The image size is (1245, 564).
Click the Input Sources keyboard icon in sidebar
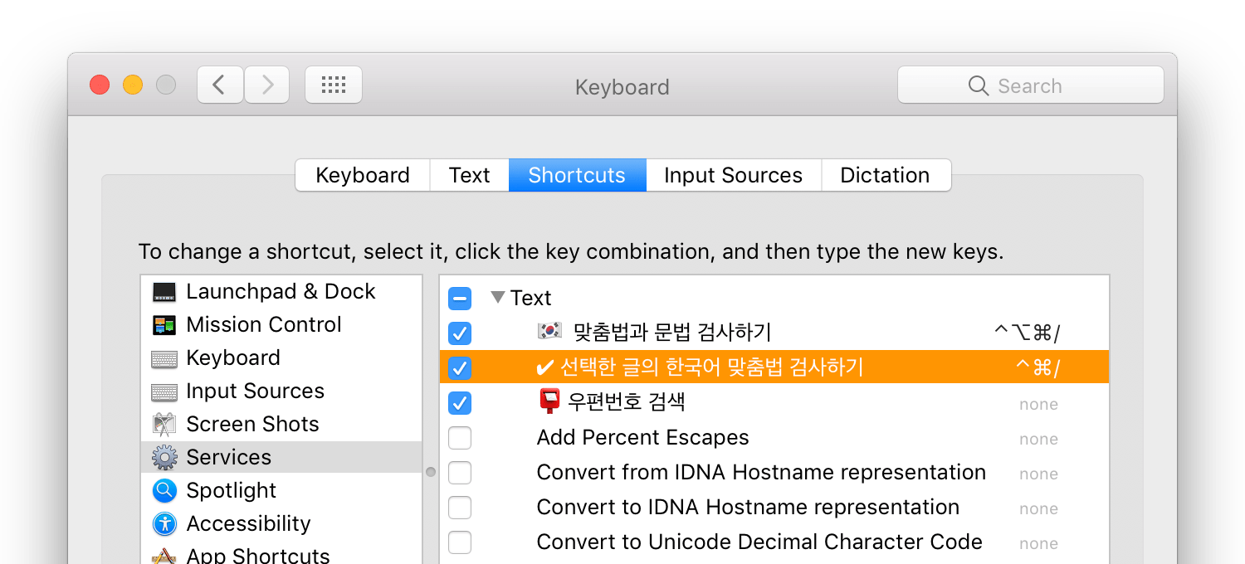pos(164,392)
